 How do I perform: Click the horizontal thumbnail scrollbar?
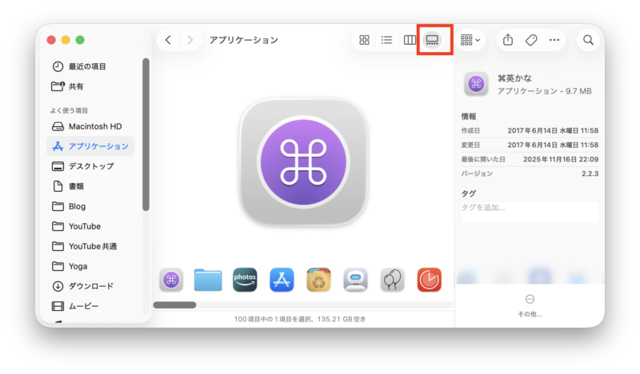174,304
